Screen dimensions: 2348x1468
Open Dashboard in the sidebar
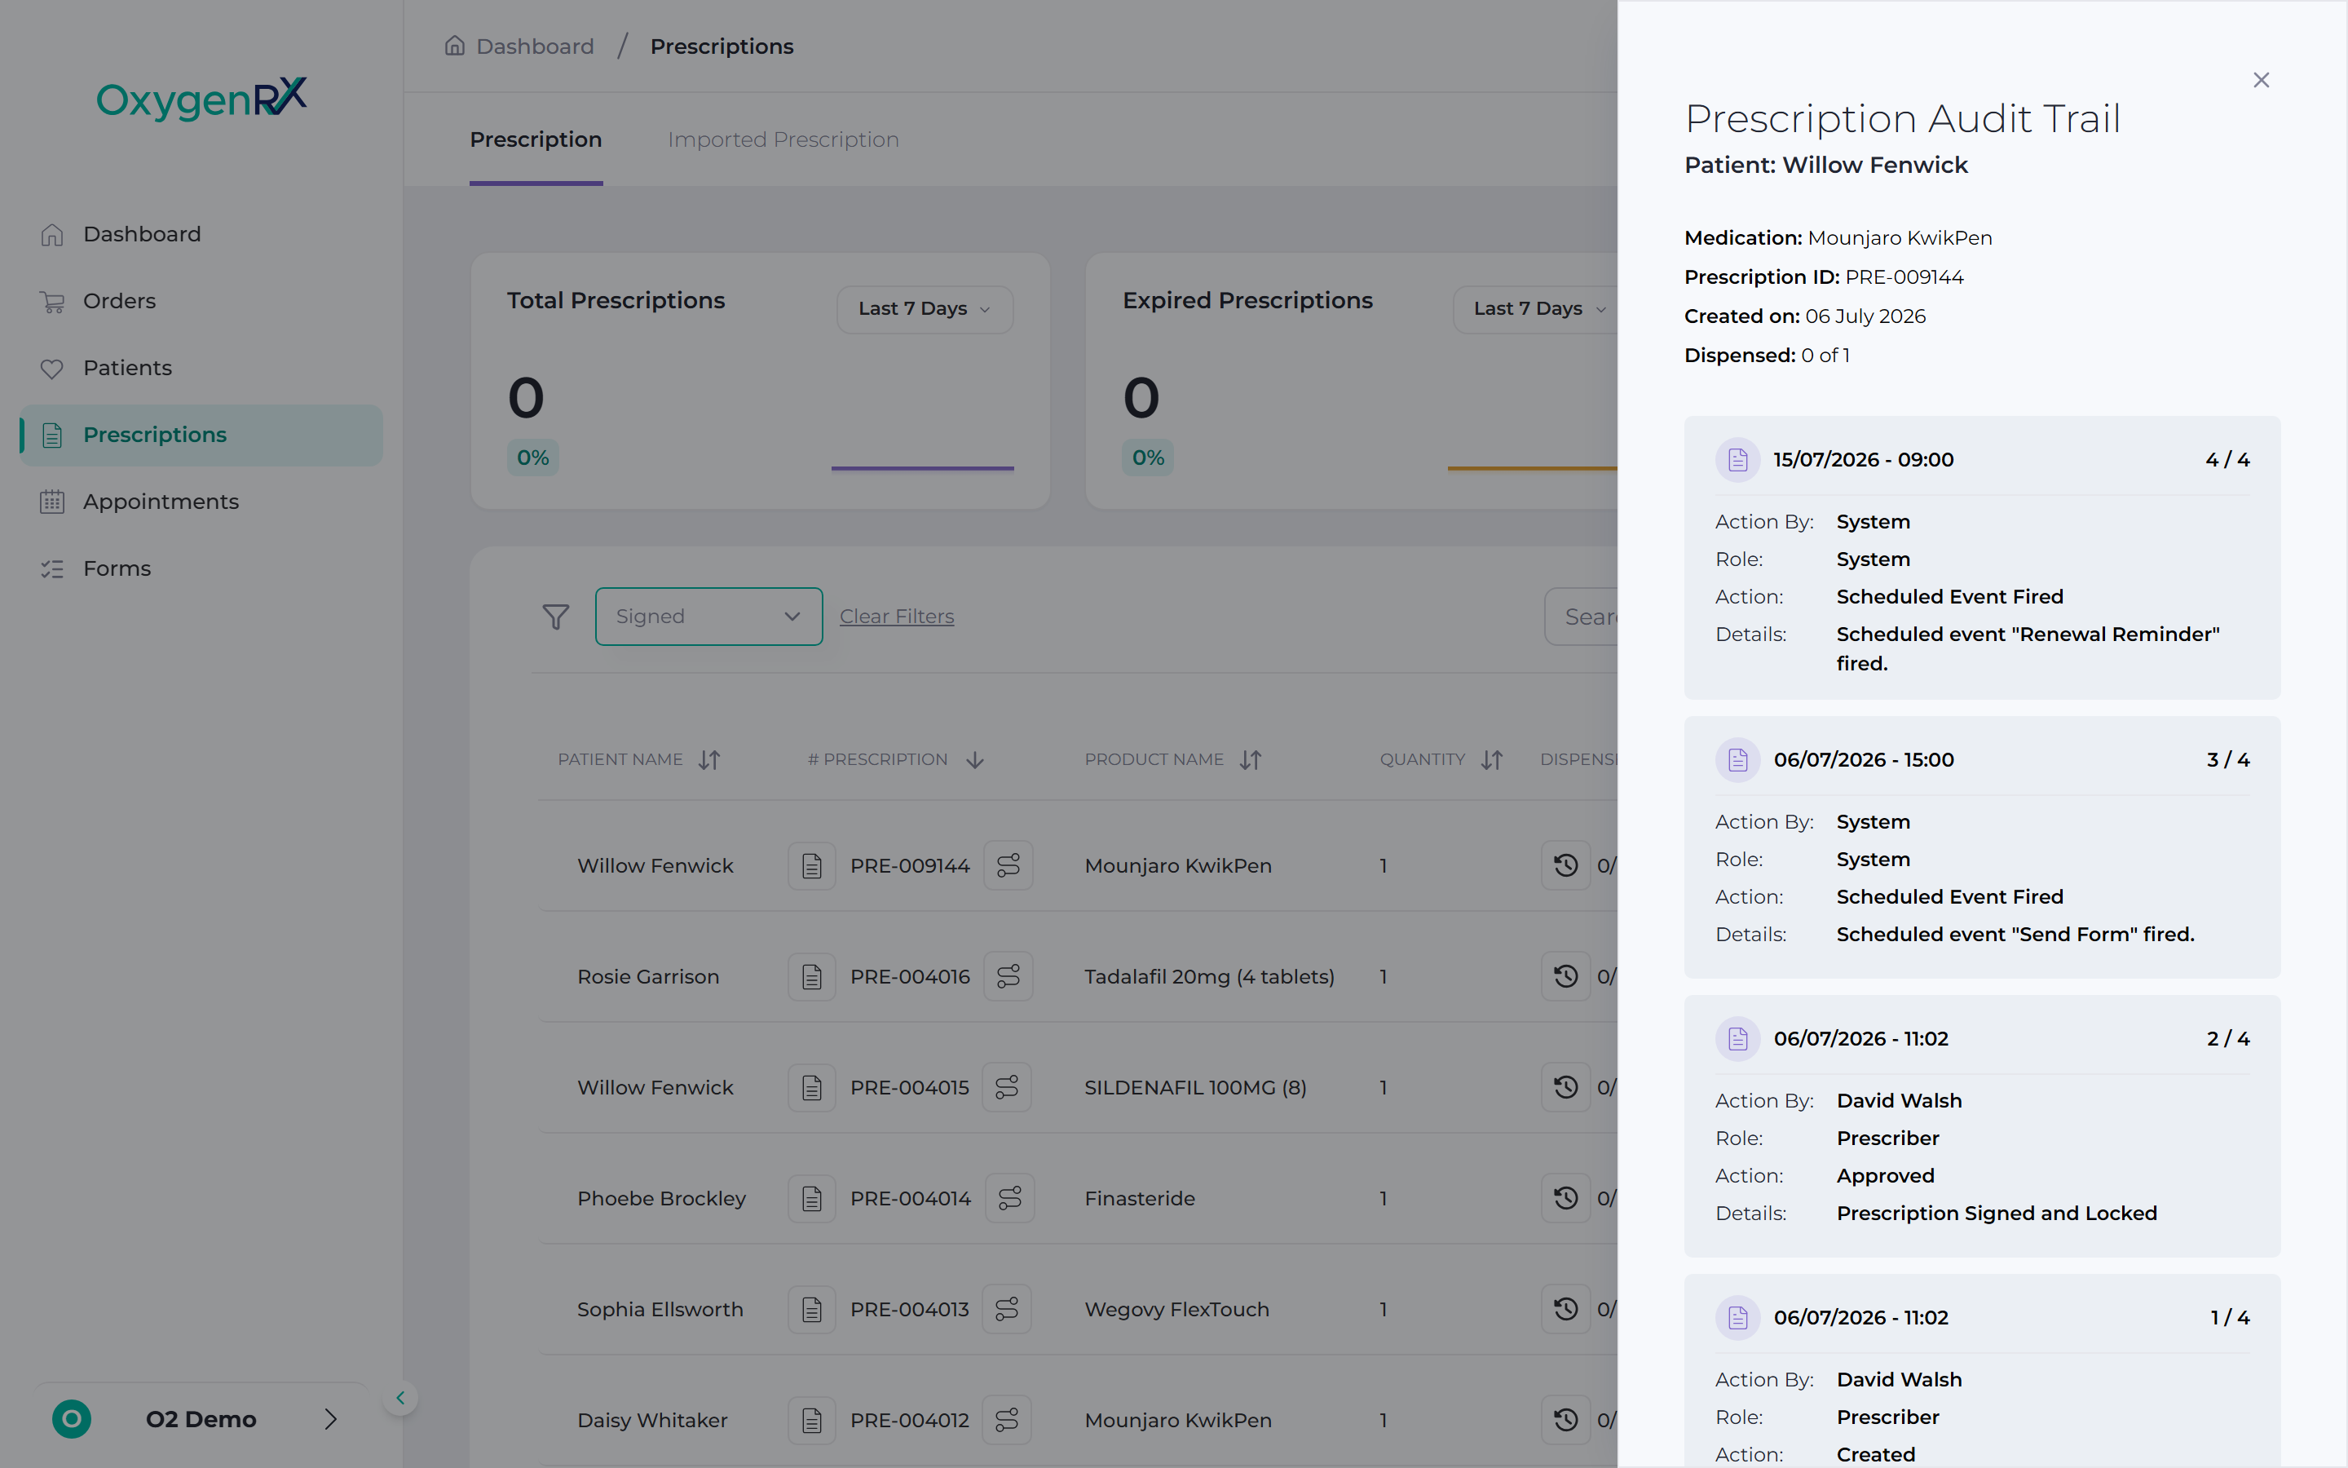[201, 234]
